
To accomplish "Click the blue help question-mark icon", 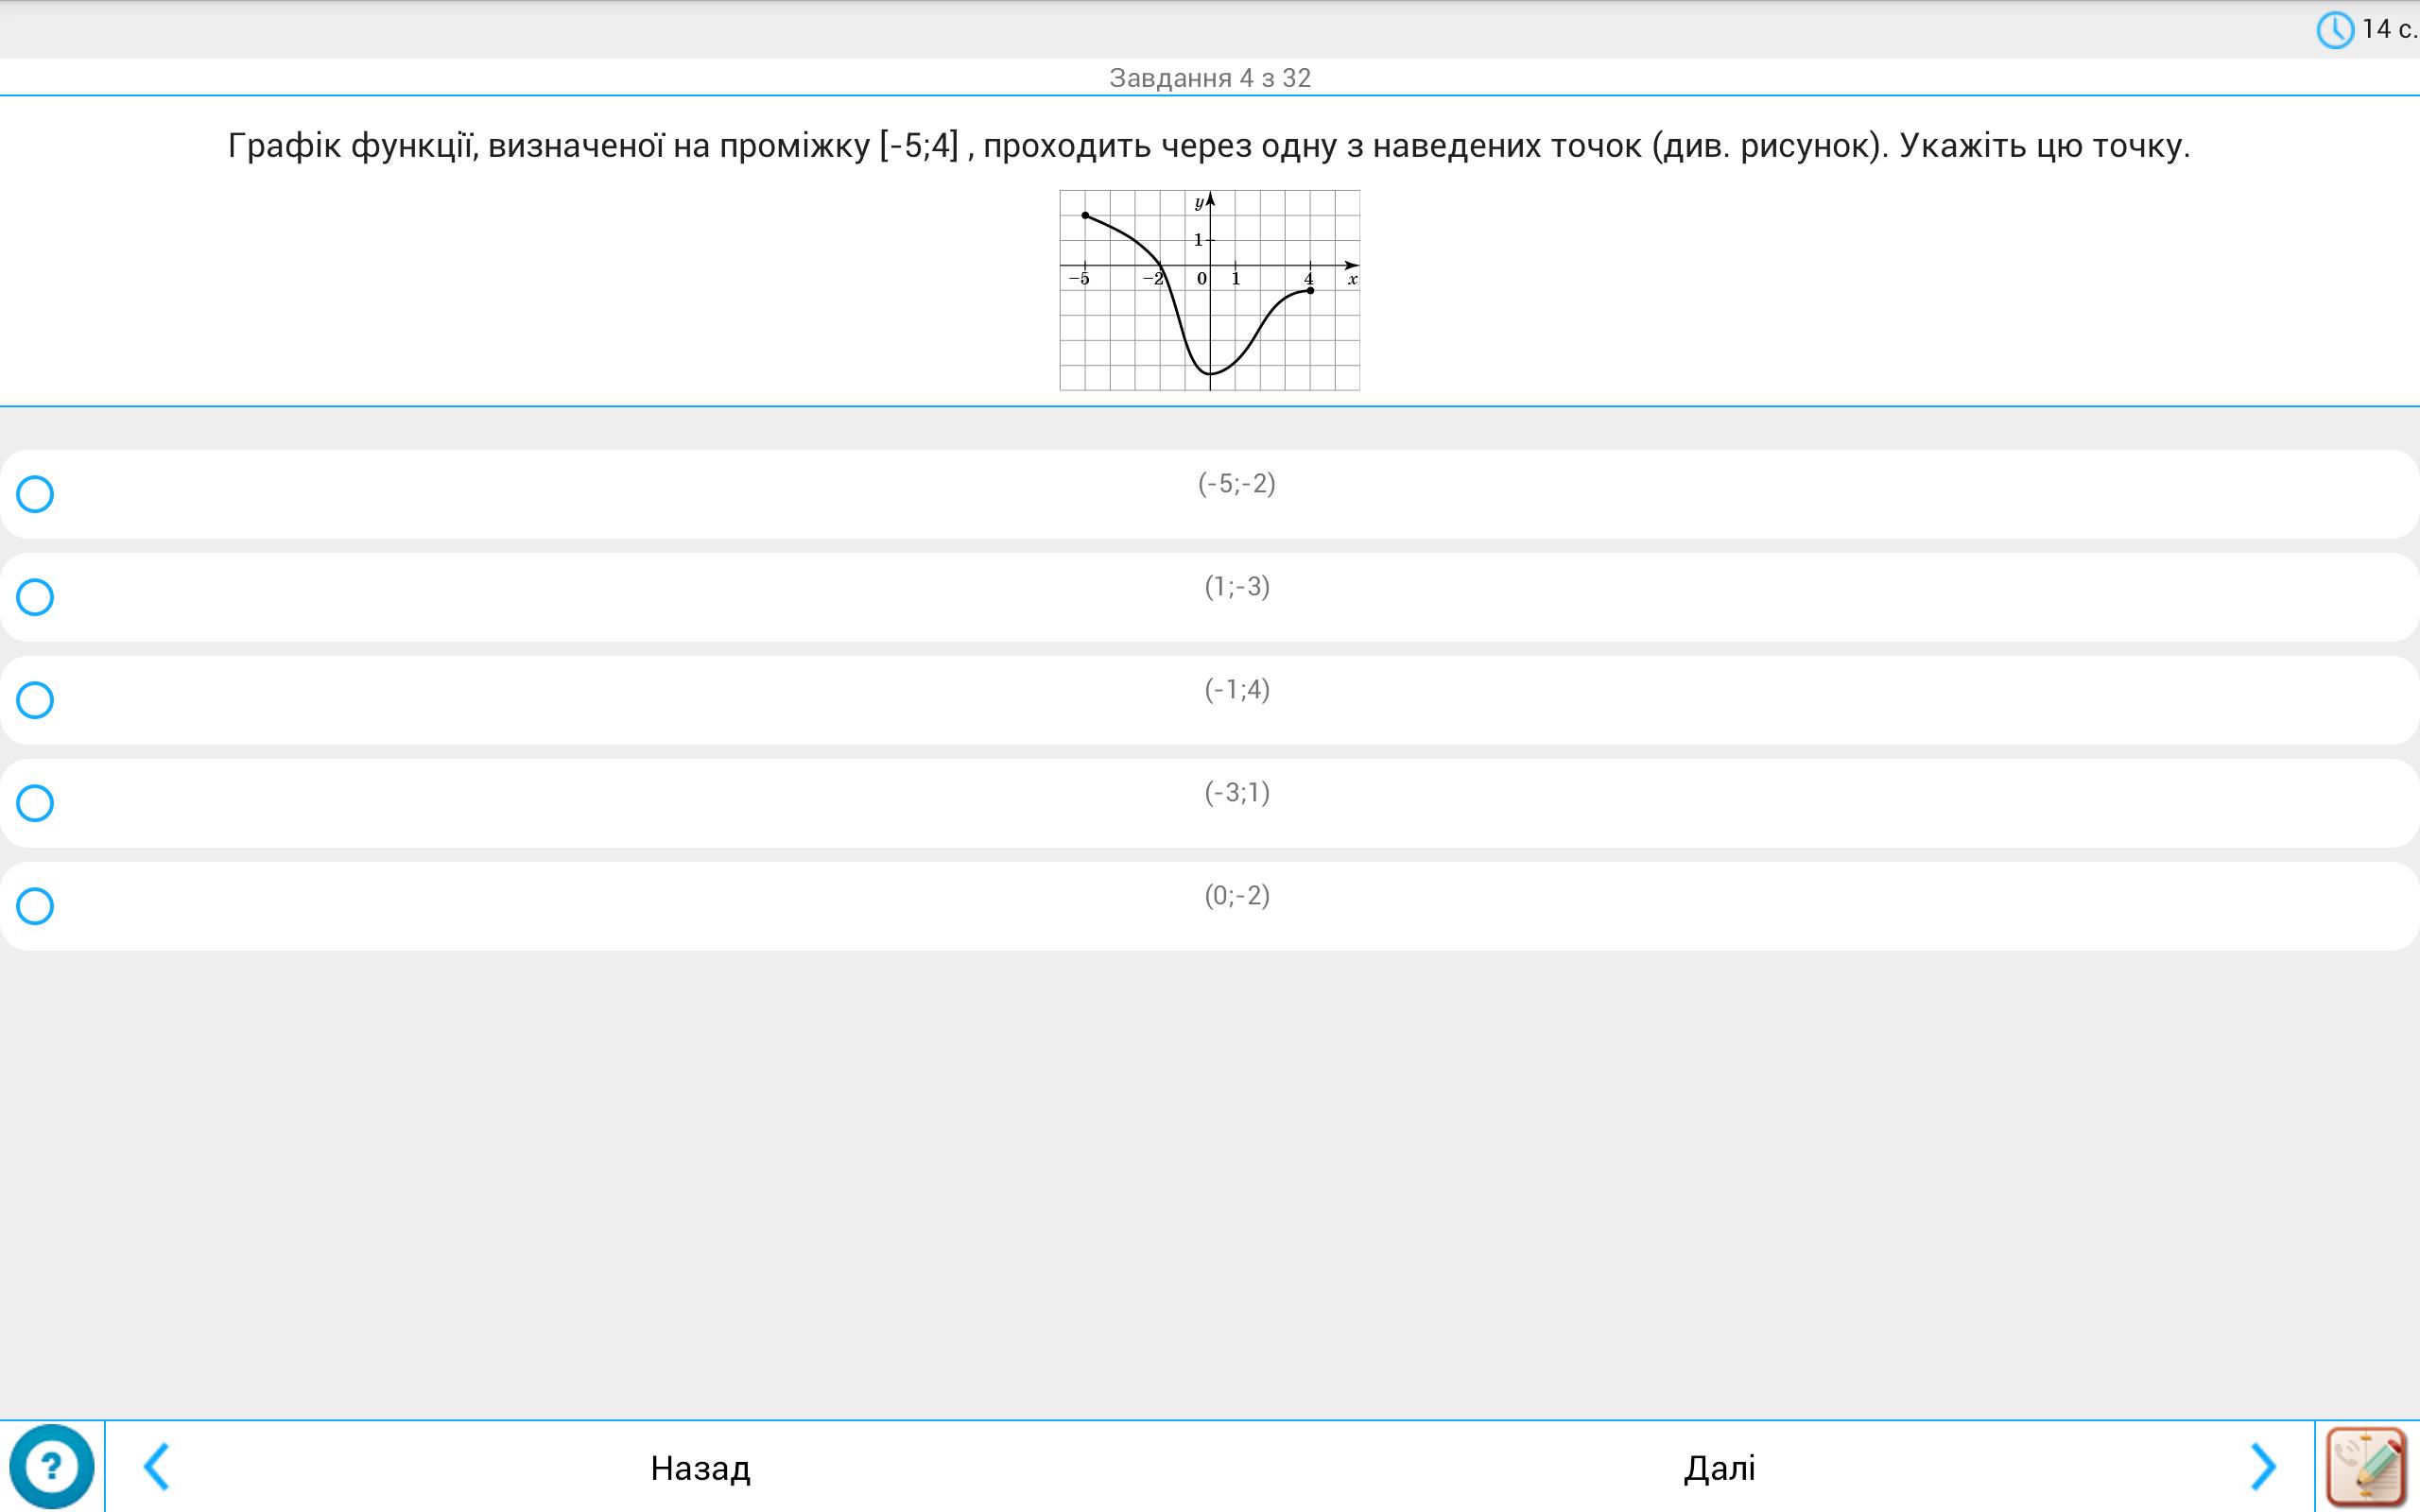I will (51, 1466).
